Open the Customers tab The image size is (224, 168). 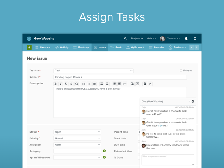point(177,47)
